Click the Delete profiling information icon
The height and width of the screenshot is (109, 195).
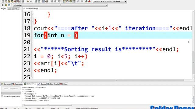tap(89, 1)
